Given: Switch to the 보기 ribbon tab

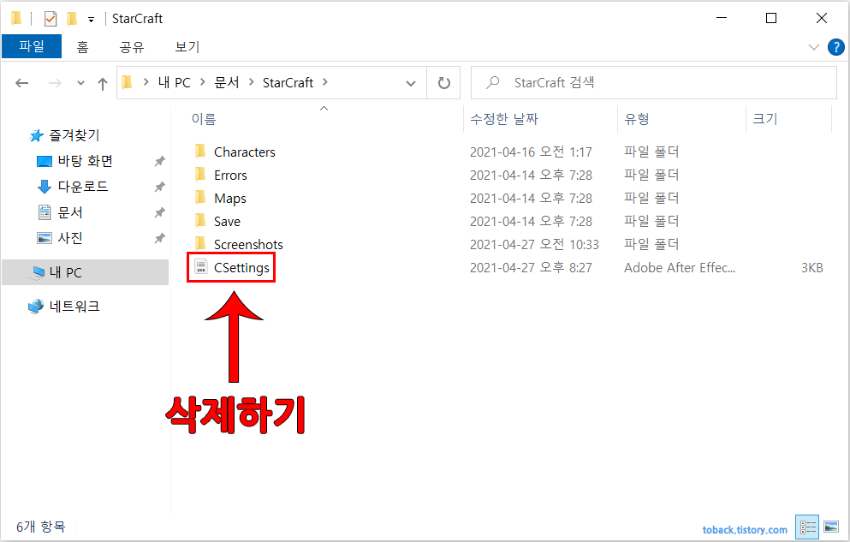Looking at the screenshot, I should pyautogui.click(x=187, y=46).
